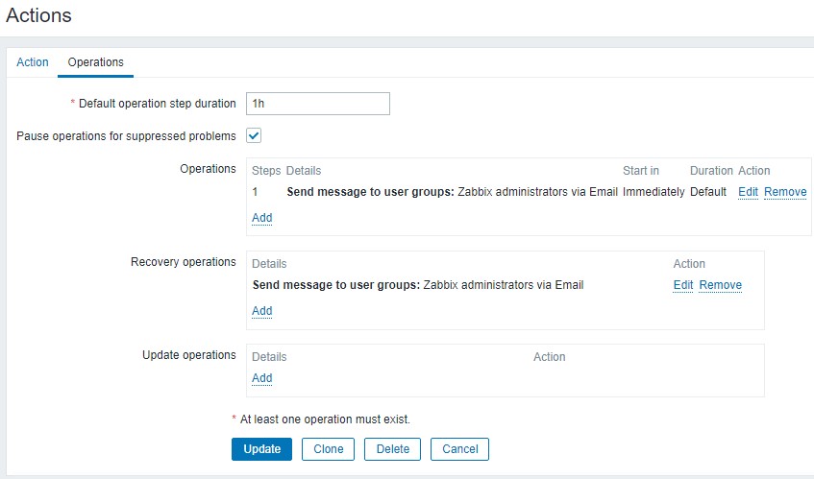The height and width of the screenshot is (479, 814).
Task: Untick the Pause operations for suppressed problems checkbox
Action: [255, 135]
